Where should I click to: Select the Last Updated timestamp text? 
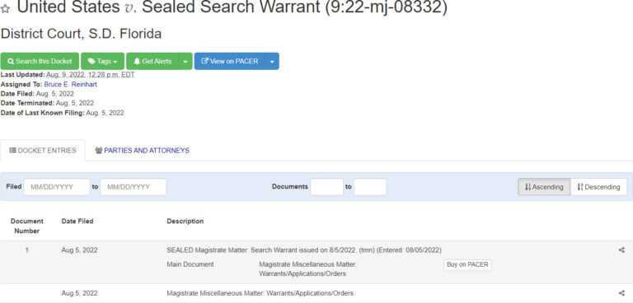tap(91, 75)
